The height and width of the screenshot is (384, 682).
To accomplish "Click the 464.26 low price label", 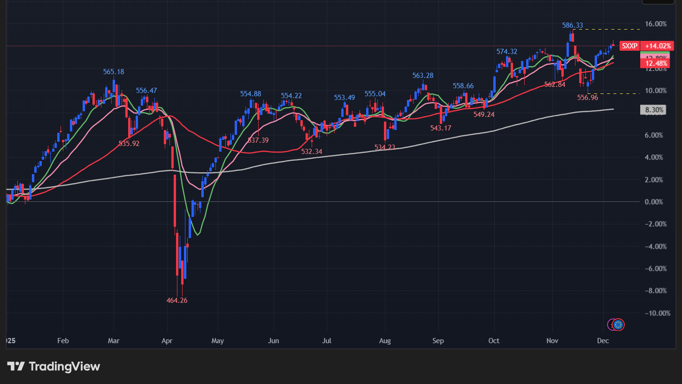I will (x=177, y=300).
